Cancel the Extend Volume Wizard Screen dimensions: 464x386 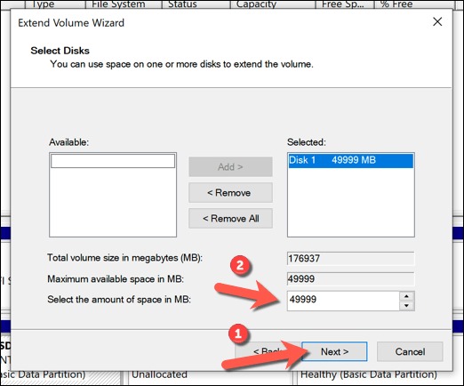pyautogui.click(x=410, y=351)
